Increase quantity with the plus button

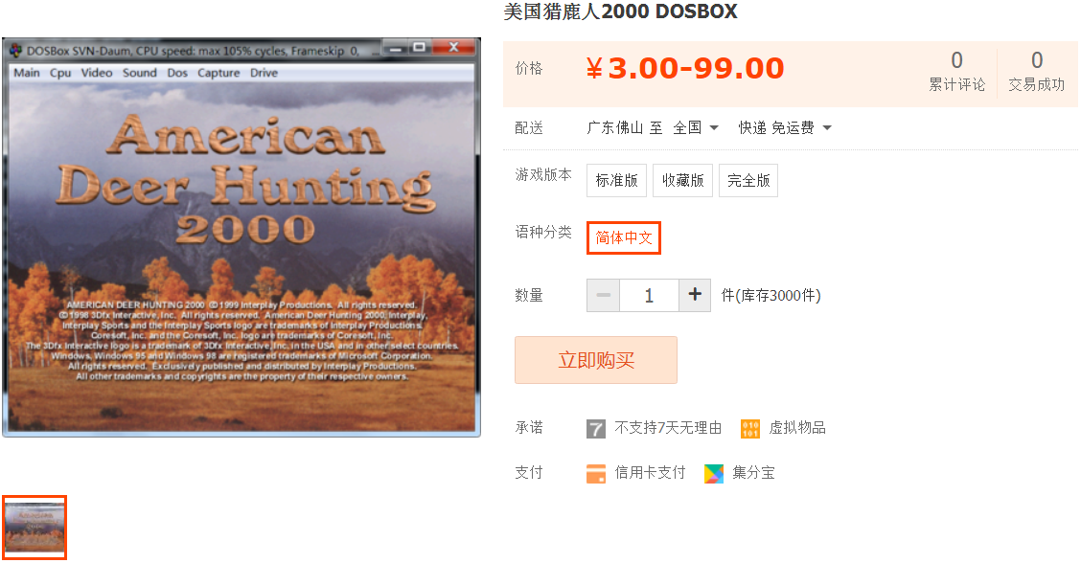(695, 295)
